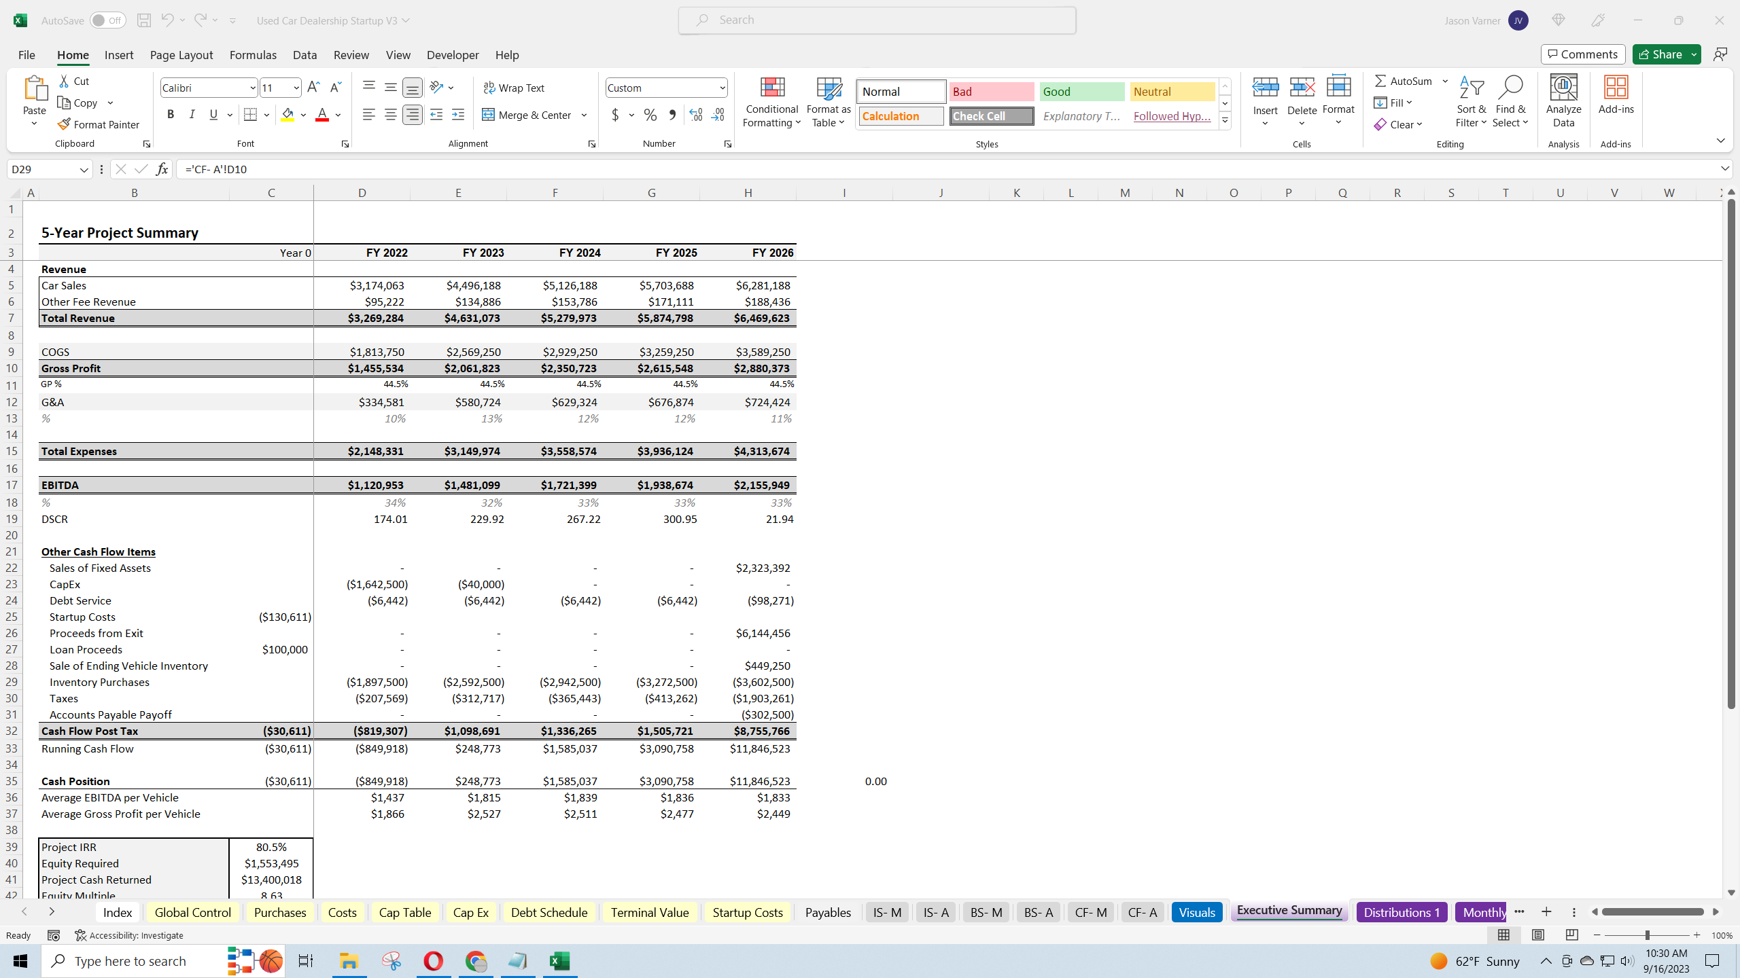Open the Debt Schedule sheet tab
Viewport: 1740px width, 978px height.
(x=549, y=912)
